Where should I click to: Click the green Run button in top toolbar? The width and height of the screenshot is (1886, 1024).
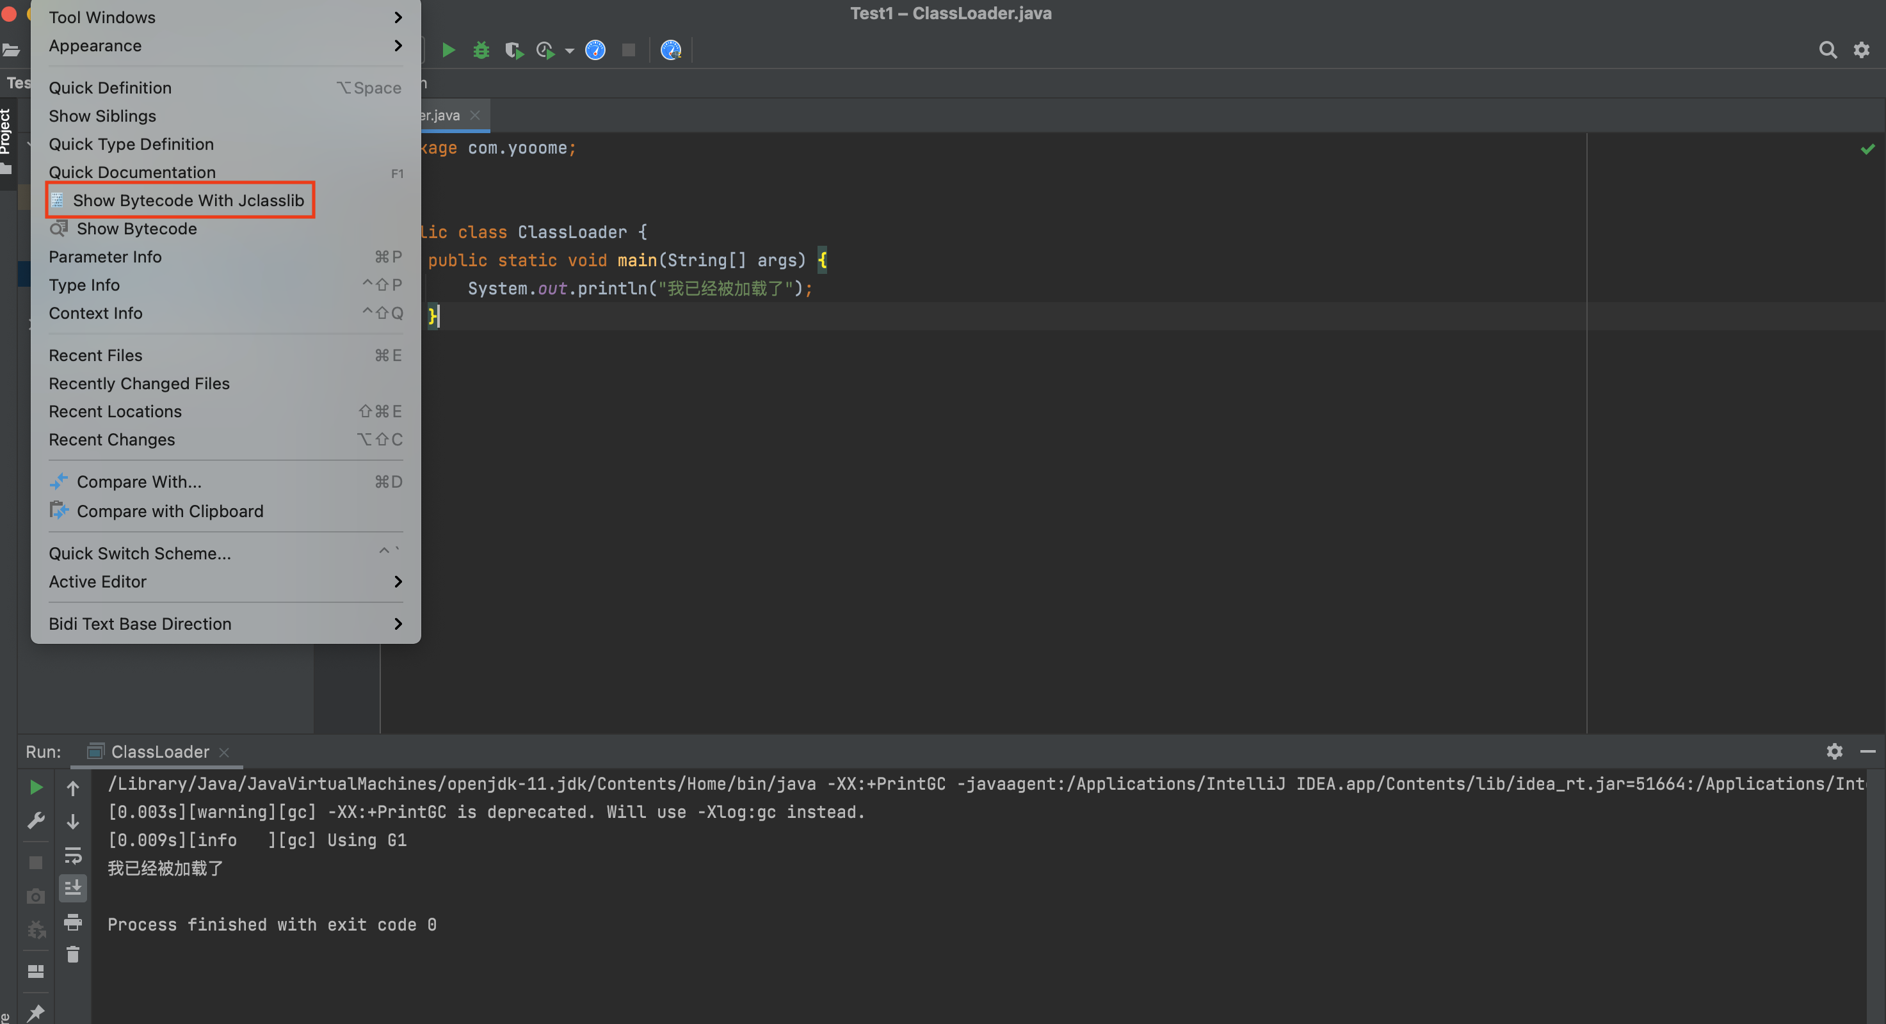448,50
